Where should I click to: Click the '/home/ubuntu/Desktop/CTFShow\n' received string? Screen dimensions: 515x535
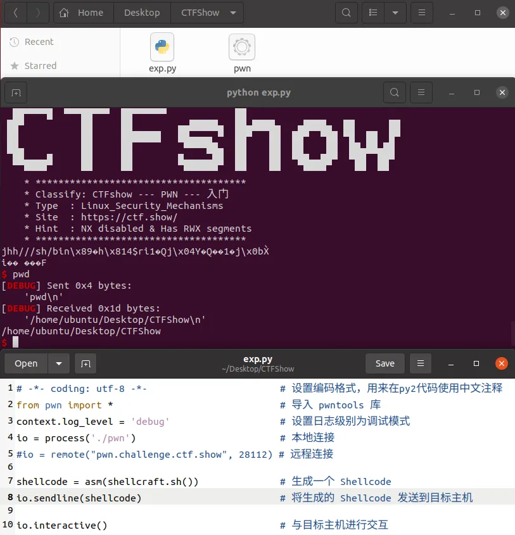tap(115, 320)
